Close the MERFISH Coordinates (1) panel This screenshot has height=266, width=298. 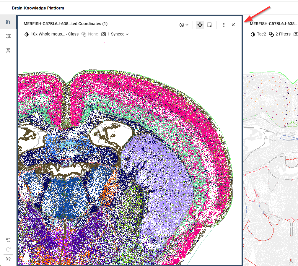pyautogui.click(x=233, y=25)
